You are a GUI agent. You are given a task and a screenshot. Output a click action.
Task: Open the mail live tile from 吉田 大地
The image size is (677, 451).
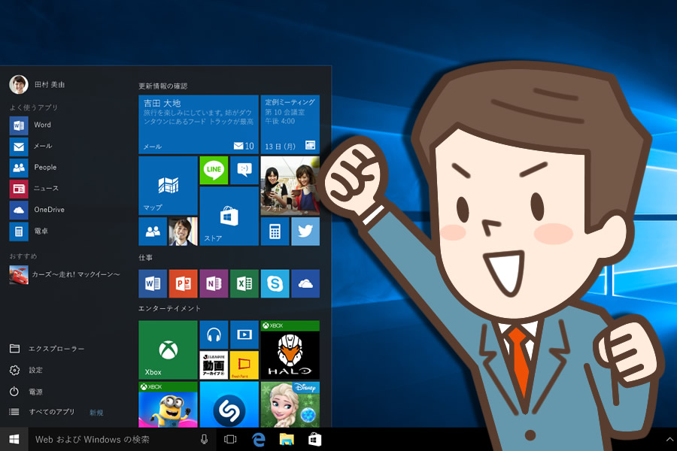pyautogui.click(x=198, y=124)
